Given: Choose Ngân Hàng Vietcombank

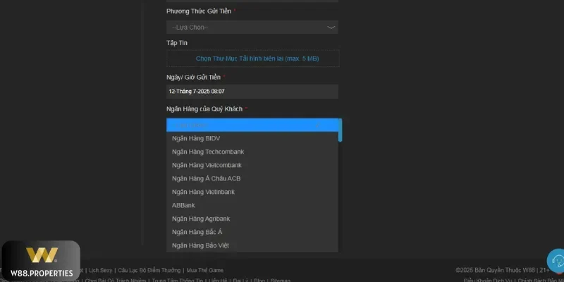Looking at the screenshot, I should [x=207, y=165].
